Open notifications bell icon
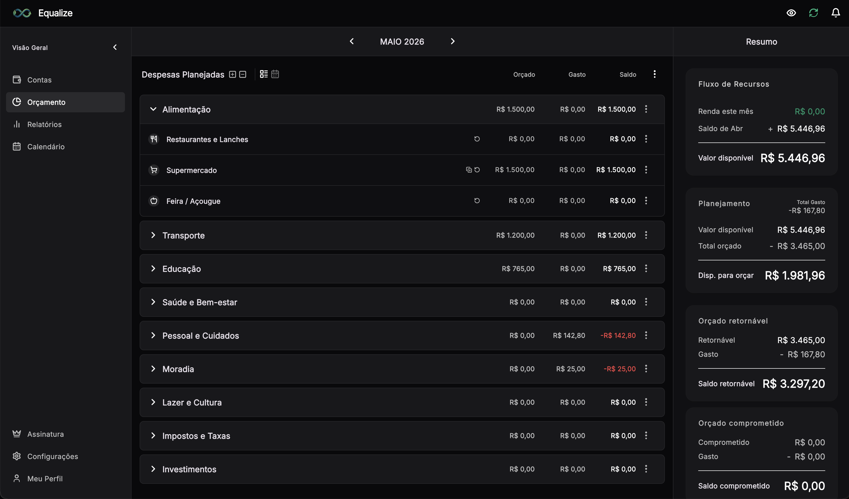 pos(836,13)
